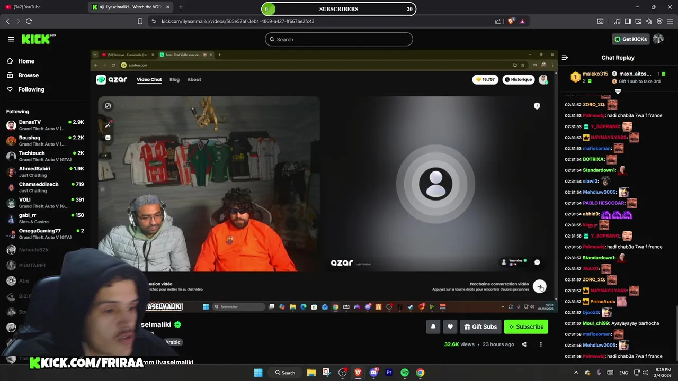The height and width of the screenshot is (381, 678).
Task: Click Windows taskbar Search box
Action: (285, 373)
